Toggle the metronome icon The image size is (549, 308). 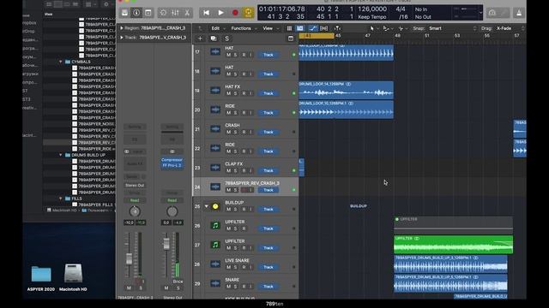pyautogui.click(x=519, y=13)
